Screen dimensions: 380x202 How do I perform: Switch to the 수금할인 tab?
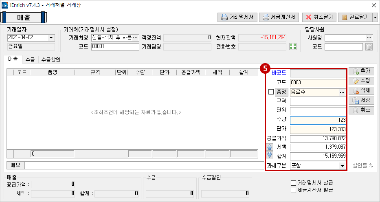(51, 59)
